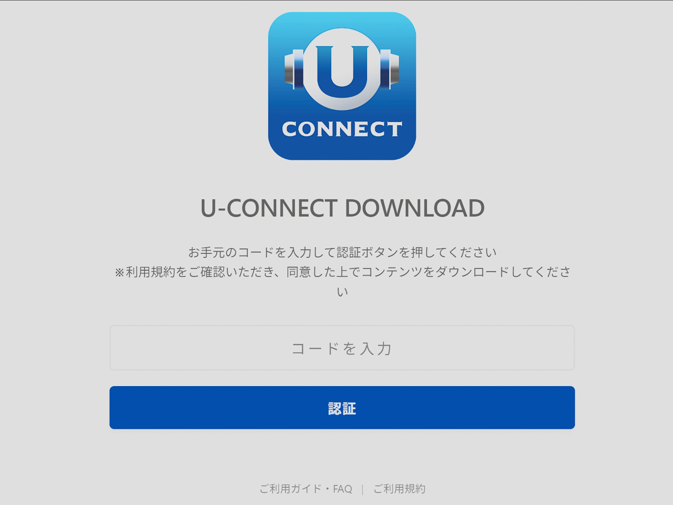
Task: Focus the コードを入力 code field
Action: pos(342,348)
